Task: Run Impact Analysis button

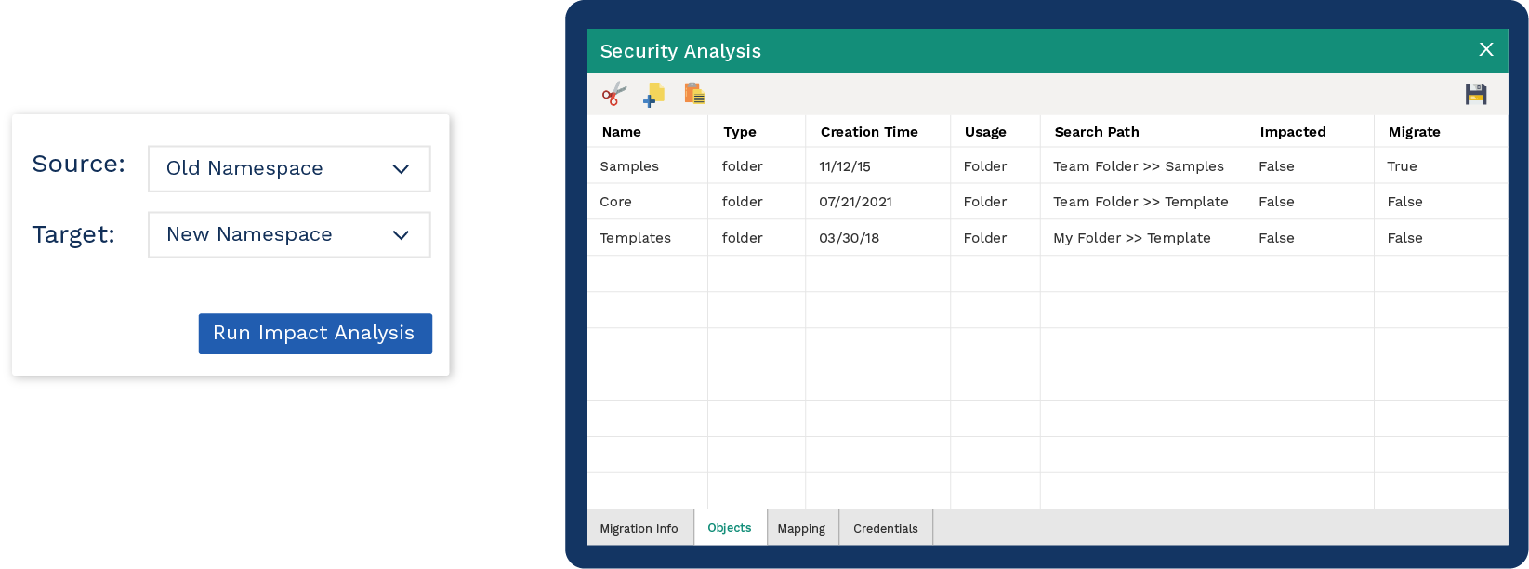Action: [315, 333]
